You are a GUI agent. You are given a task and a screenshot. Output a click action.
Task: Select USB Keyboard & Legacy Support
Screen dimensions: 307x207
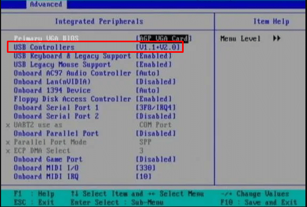pyautogui.click(x=72, y=56)
